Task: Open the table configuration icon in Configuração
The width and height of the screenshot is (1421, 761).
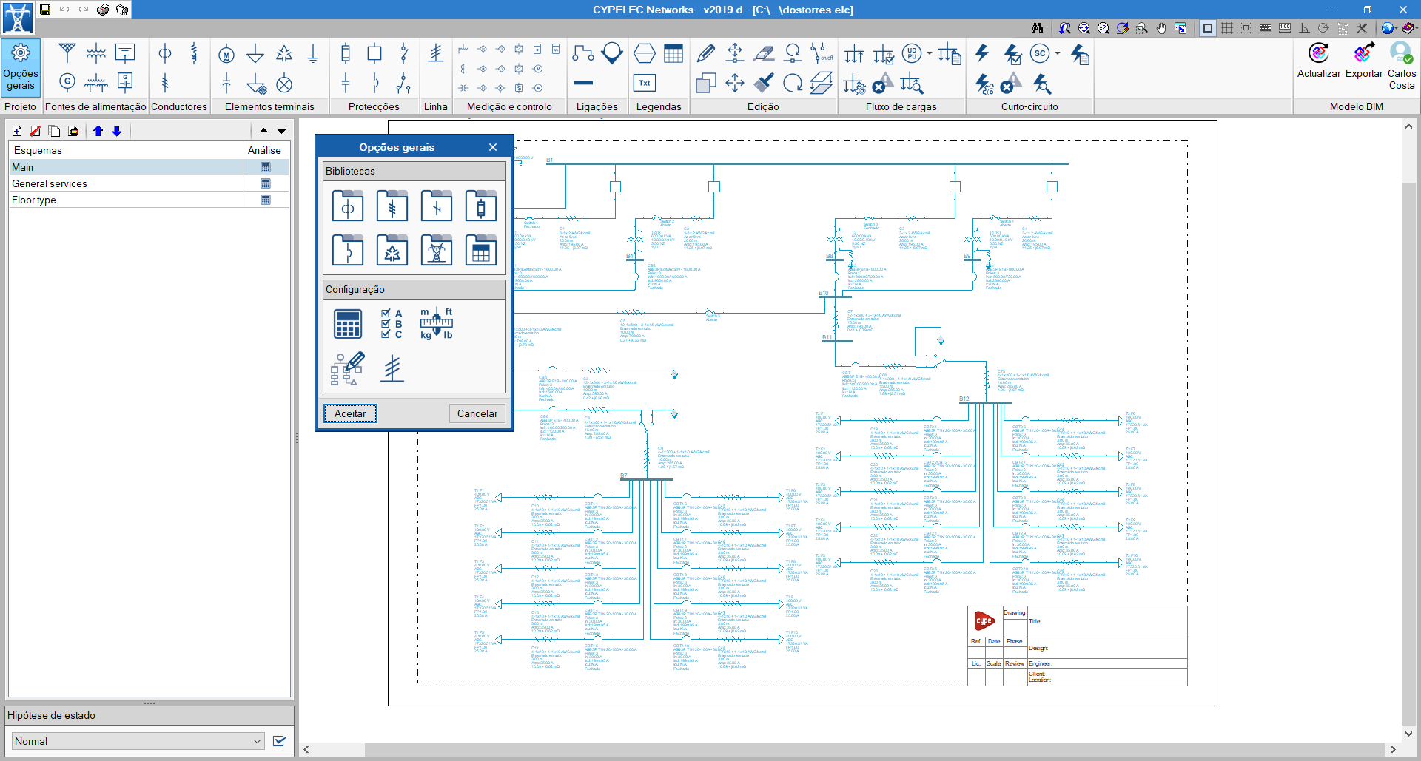Action: pyautogui.click(x=348, y=323)
